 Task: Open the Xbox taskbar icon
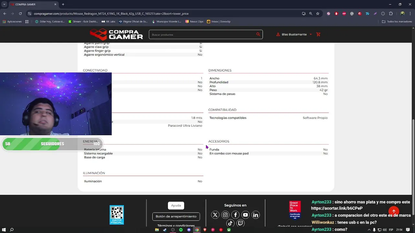coord(229,230)
